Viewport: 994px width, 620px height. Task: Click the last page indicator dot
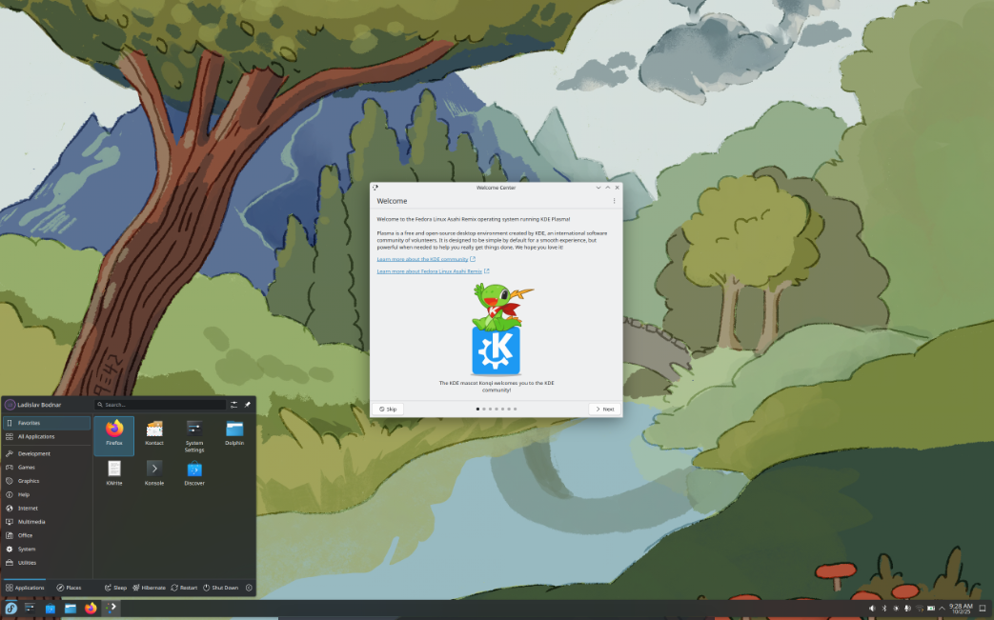click(516, 409)
